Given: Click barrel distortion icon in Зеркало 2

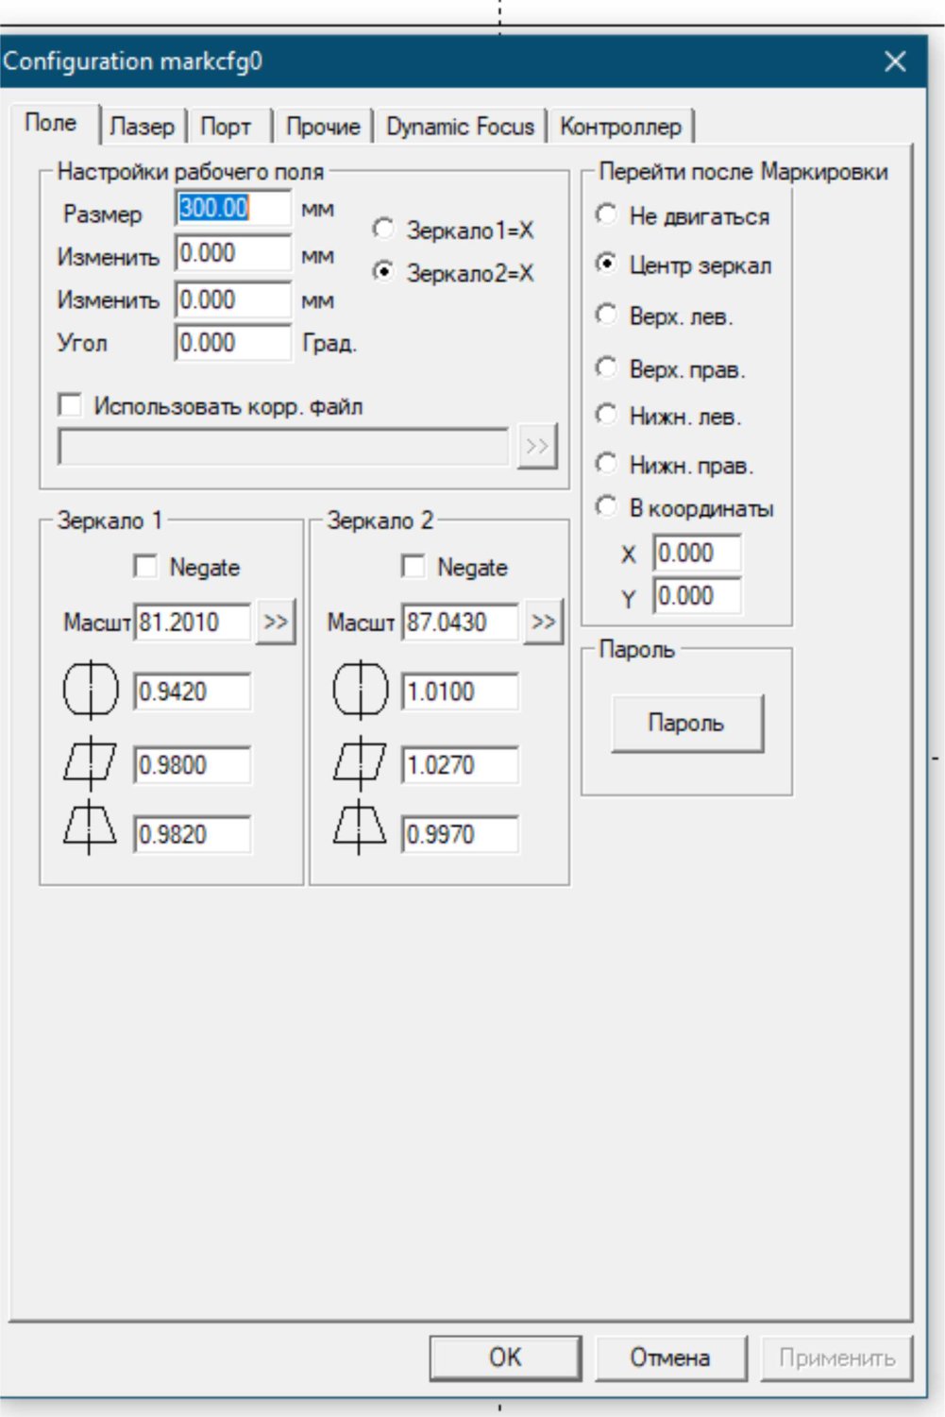Looking at the screenshot, I should tap(360, 691).
